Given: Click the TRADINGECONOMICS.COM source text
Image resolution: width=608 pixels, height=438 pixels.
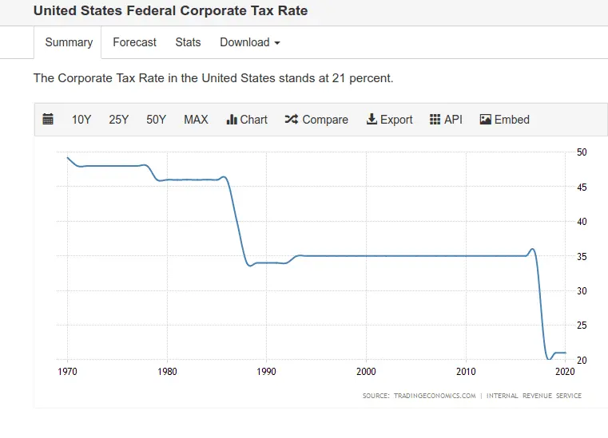Looking at the screenshot, I should click(435, 396).
